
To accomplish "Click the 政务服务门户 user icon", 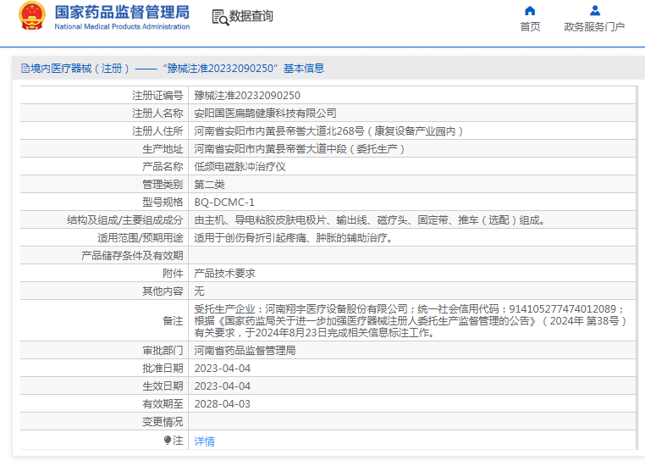I will coord(594,11).
